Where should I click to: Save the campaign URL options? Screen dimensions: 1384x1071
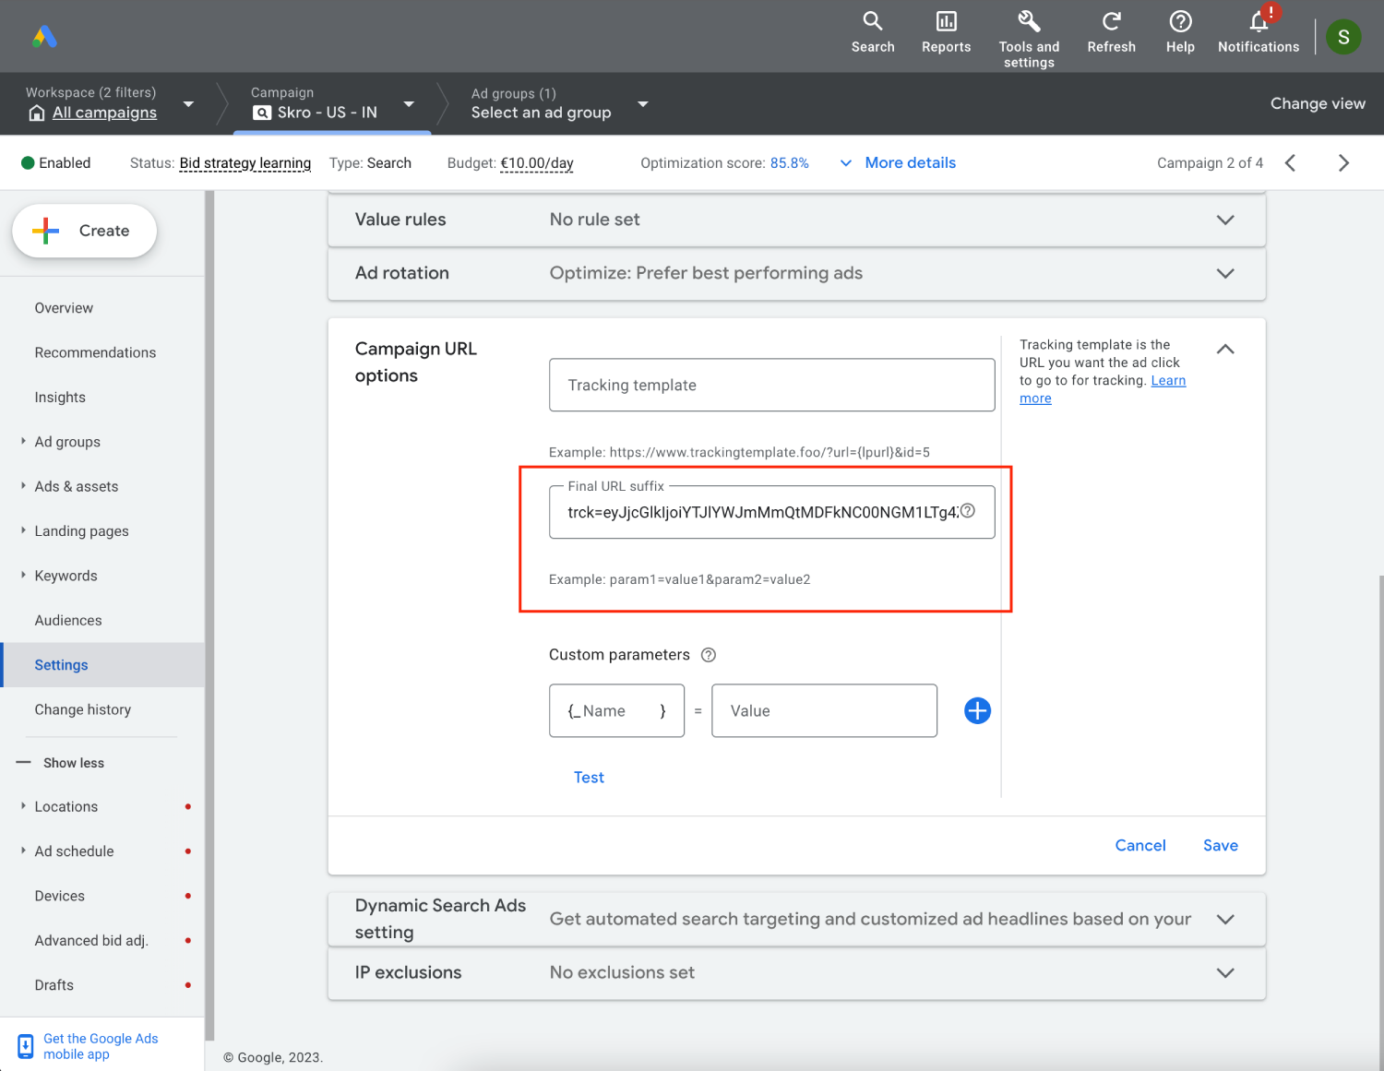click(x=1220, y=845)
